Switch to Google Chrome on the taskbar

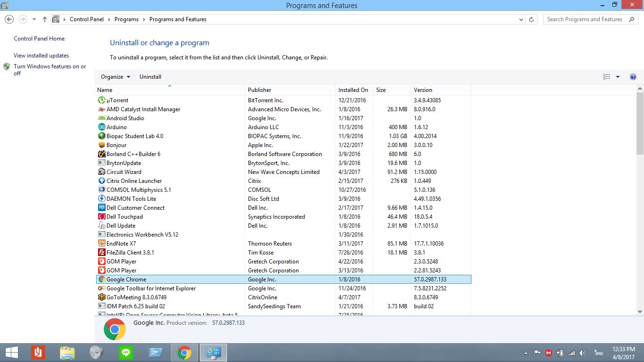coord(184,353)
